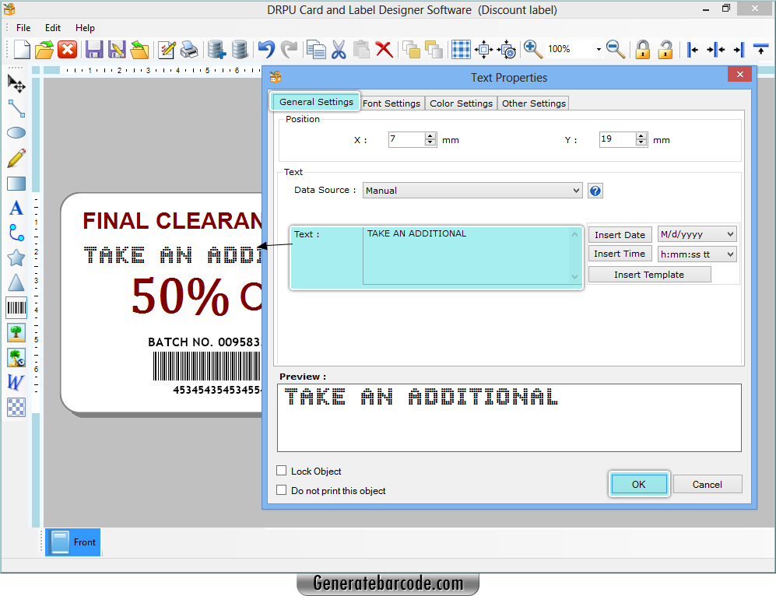Select the Curve drawing tool
This screenshot has width=776, height=596.
pyautogui.click(x=16, y=233)
